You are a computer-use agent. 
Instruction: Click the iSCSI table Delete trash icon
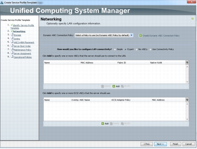111,124
